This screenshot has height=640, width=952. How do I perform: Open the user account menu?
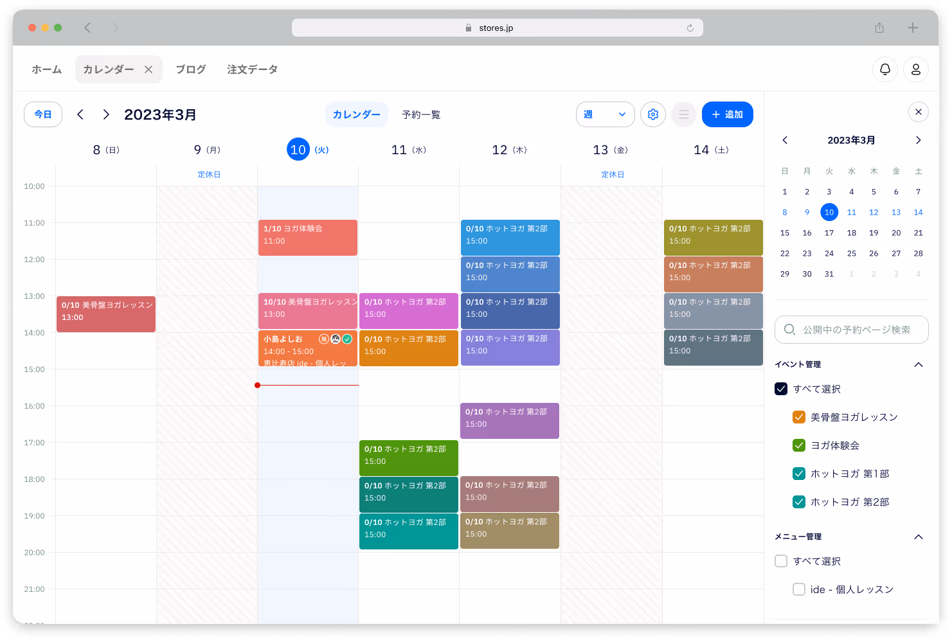916,69
